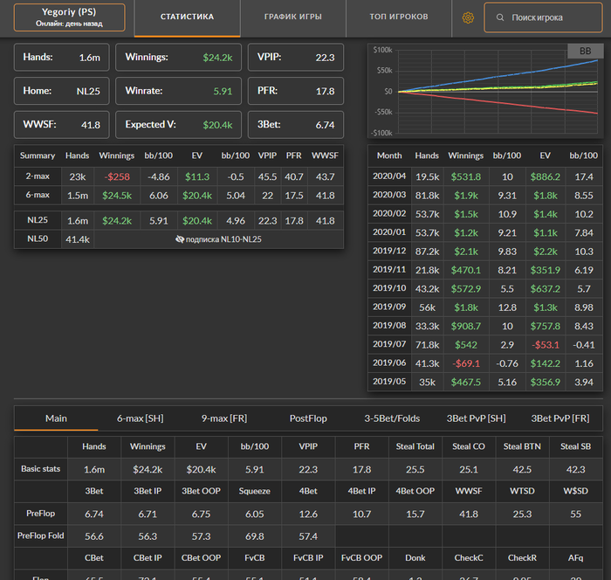The image size is (611, 580).
Task: Open the 3-5Bet/Folds tab
Action: 391,418
